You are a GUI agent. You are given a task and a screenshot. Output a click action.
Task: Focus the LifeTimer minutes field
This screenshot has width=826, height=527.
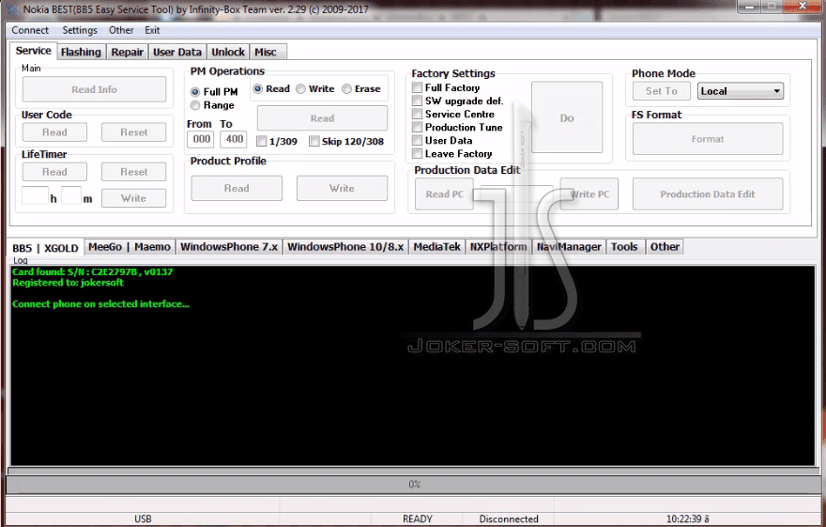(71, 195)
